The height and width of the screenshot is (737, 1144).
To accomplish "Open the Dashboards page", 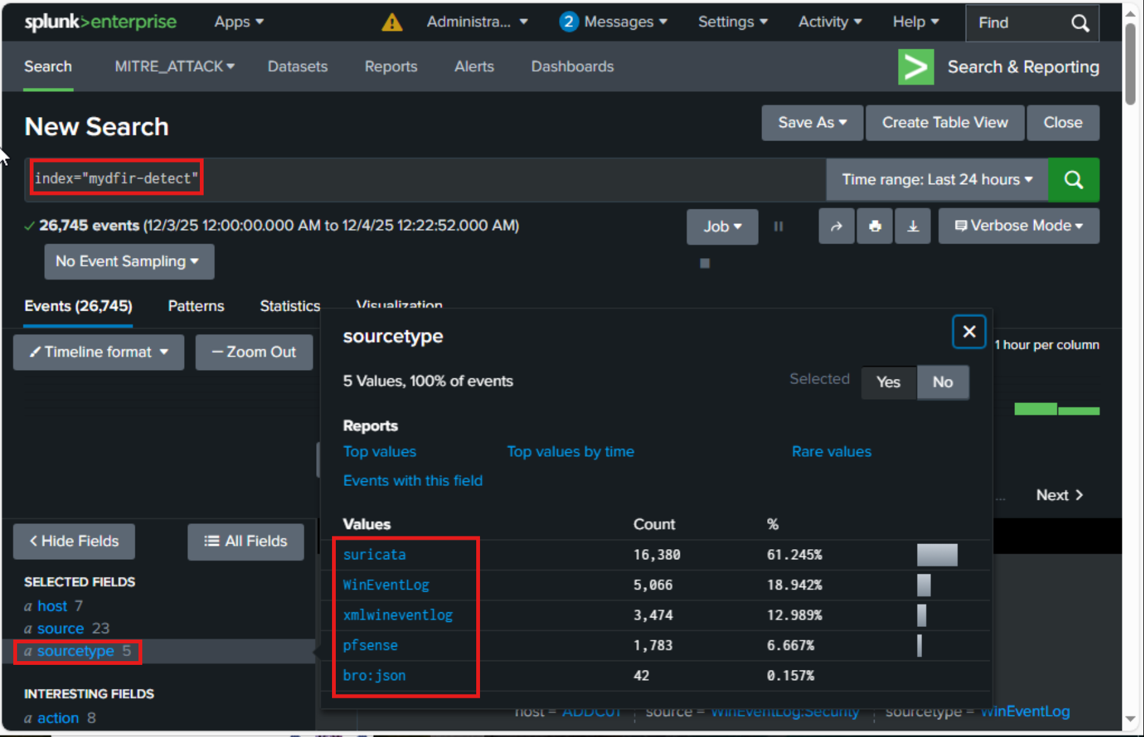I will pos(572,66).
